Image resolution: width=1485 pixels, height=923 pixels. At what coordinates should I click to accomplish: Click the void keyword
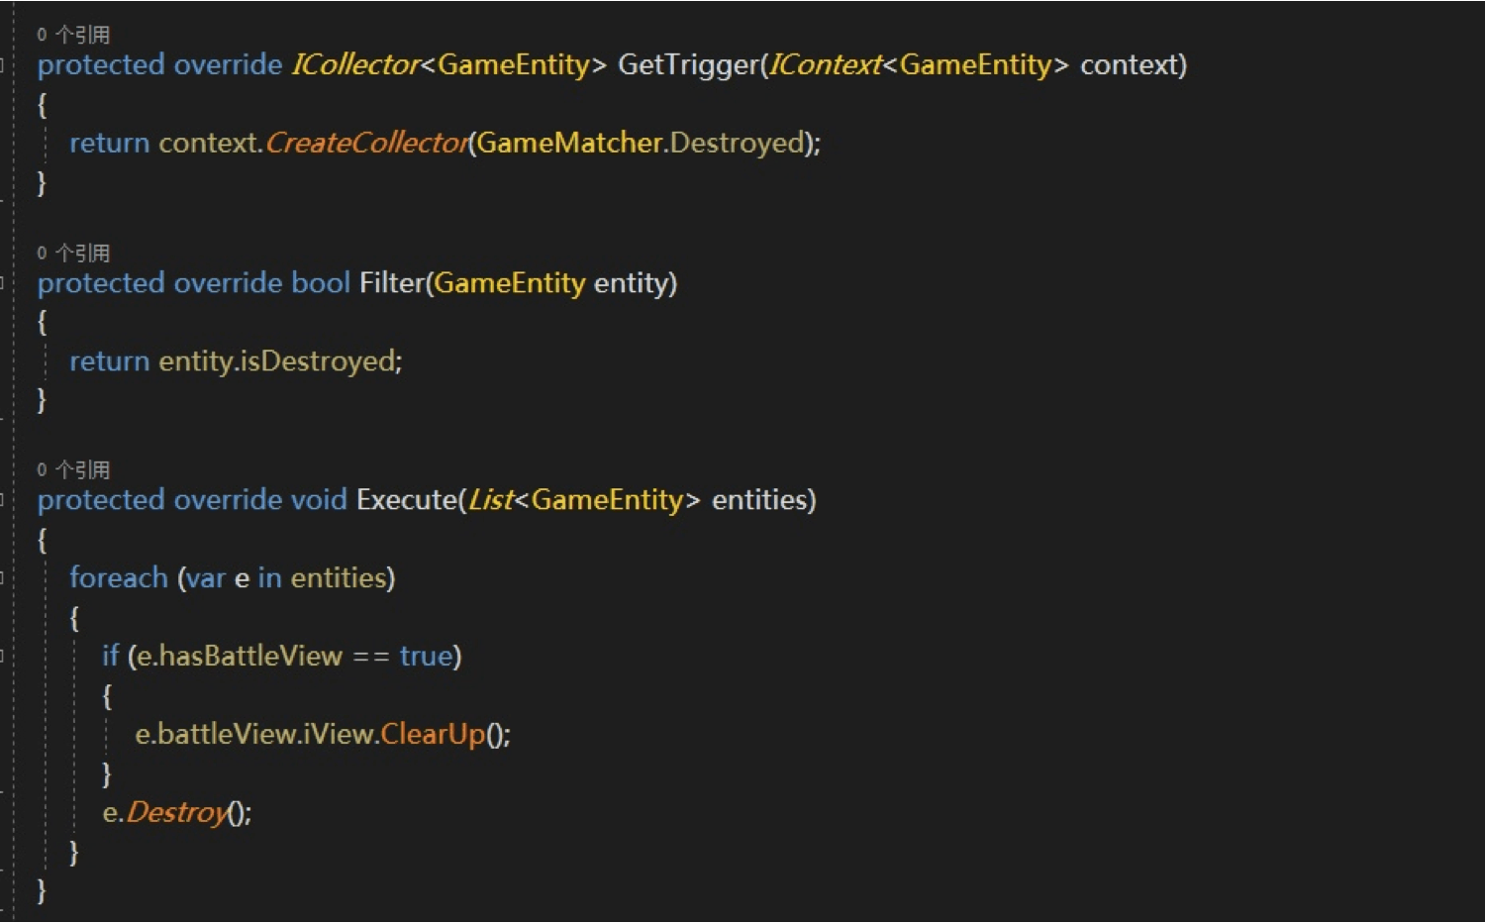pyautogui.click(x=319, y=500)
